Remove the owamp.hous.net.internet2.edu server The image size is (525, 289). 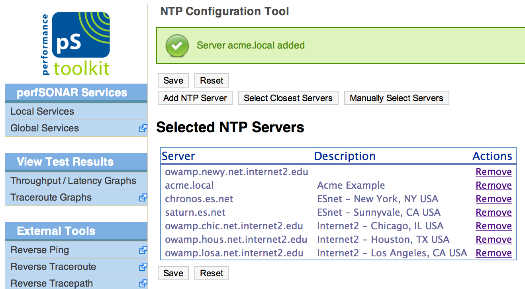494,240
